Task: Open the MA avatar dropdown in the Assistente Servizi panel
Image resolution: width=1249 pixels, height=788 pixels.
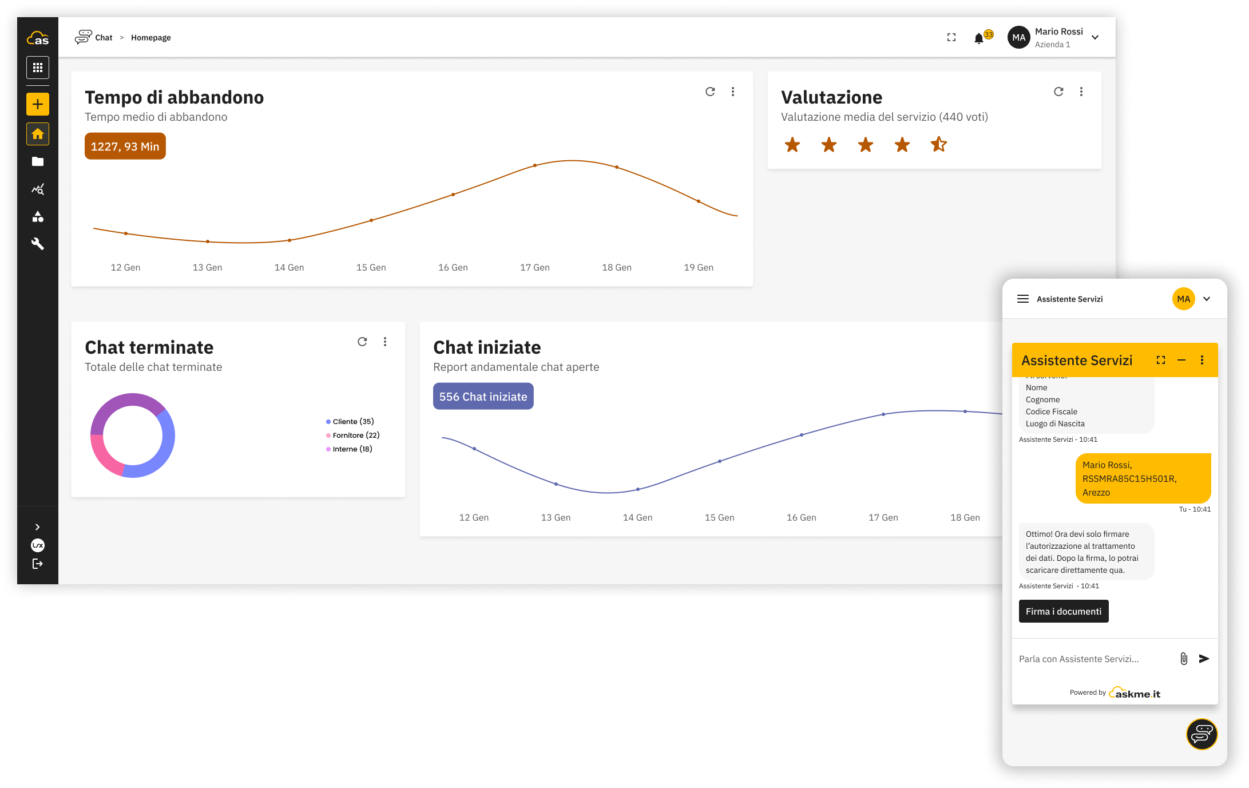Action: [x=1207, y=299]
